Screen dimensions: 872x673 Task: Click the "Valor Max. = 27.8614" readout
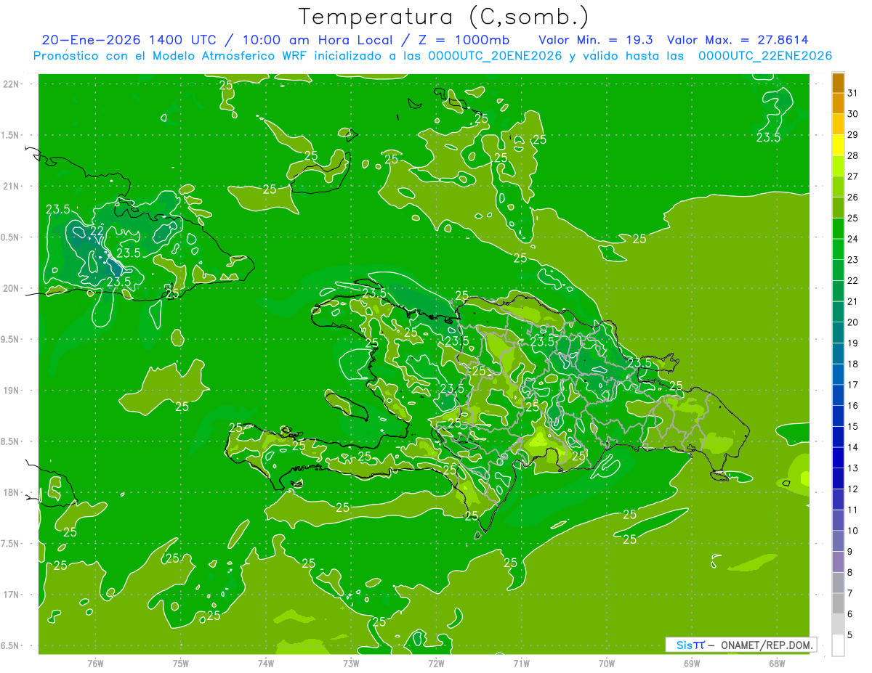click(738, 40)
